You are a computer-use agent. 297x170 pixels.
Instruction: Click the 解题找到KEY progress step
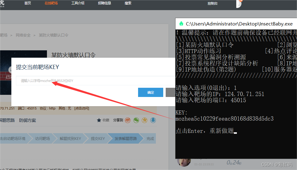(x=70, y=138)
